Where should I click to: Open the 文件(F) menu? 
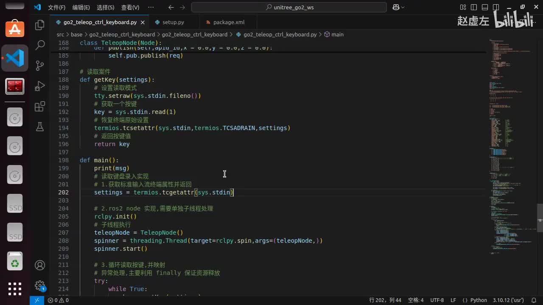click(x=56, y=7)
